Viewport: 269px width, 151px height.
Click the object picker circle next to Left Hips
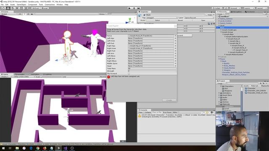click(x=175, y=38)
